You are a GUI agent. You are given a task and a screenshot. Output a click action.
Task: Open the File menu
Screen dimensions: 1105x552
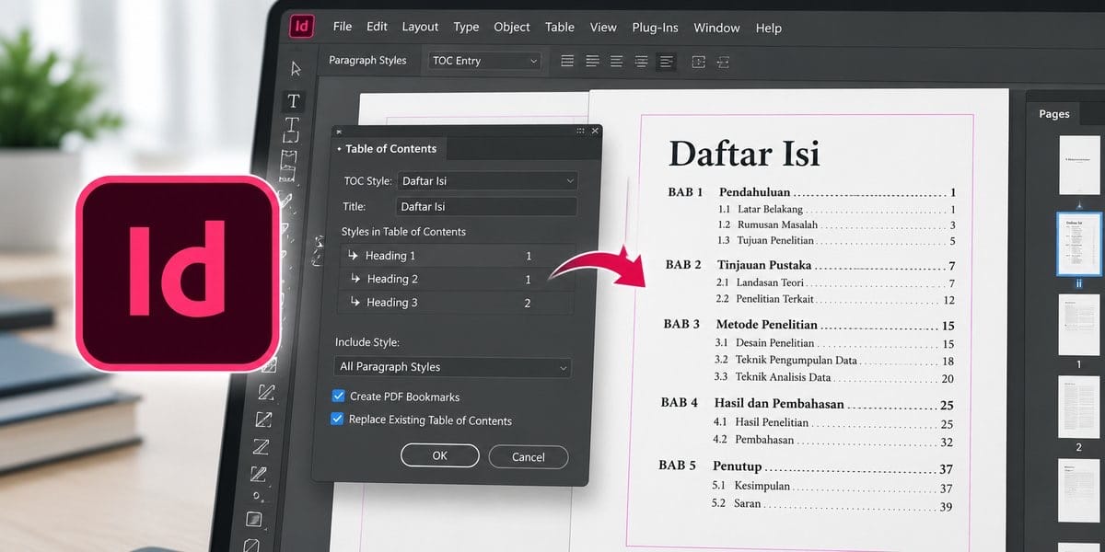343,27
